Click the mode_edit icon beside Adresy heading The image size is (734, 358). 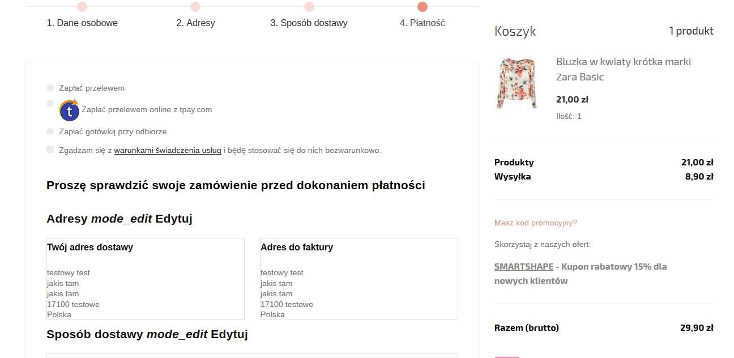[121, 219]
